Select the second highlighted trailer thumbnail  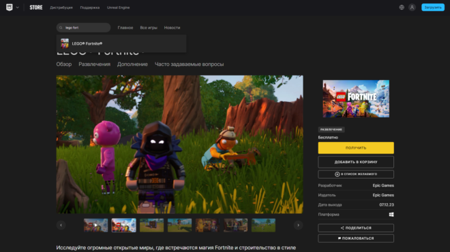123,225
